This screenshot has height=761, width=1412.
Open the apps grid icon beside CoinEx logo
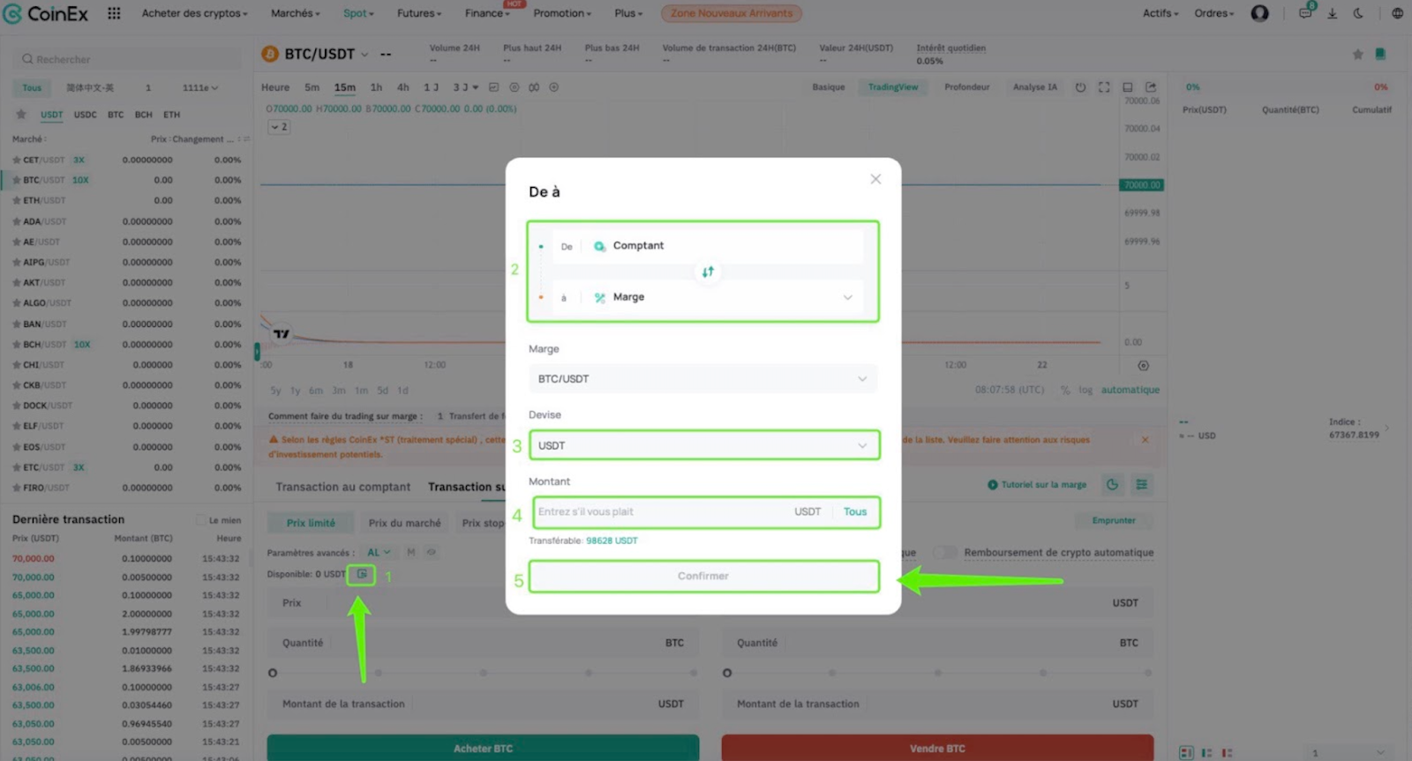114,13
